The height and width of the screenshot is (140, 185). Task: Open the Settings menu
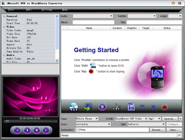pyautogui.click(x=47, y=10)
